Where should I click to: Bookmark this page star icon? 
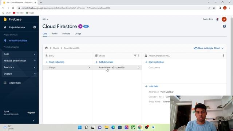pyautogui.click(x=214, y=8)
